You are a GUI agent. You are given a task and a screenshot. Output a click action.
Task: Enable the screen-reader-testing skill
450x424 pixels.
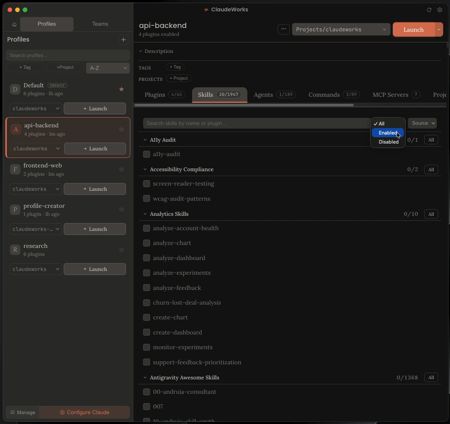click(146, 183)
